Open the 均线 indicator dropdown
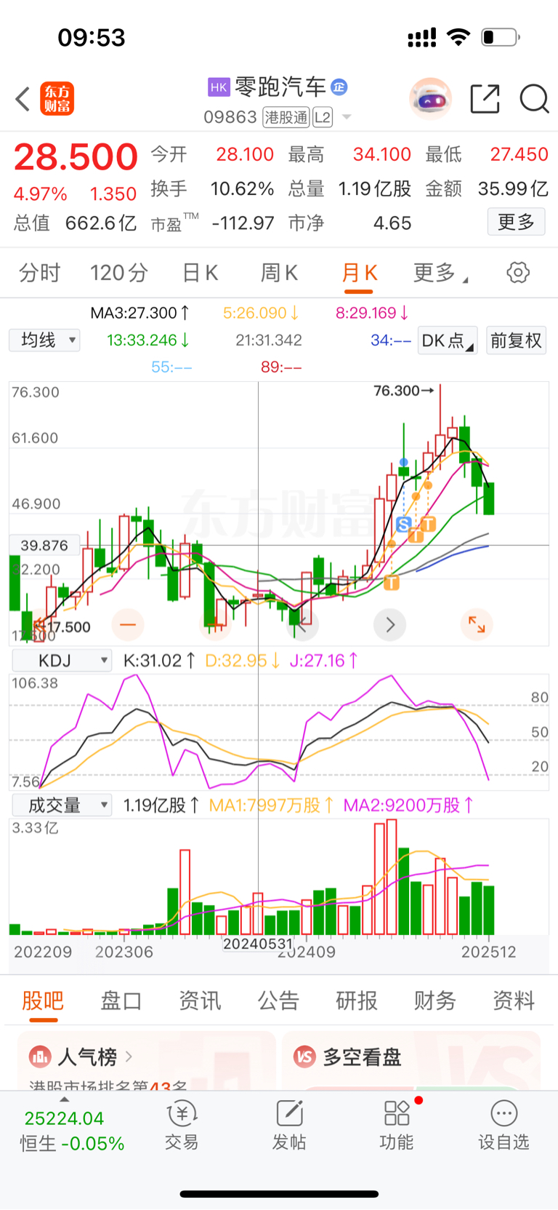Image resolution: width=558 pixels, height=1210 pixels. click(44, 340)
